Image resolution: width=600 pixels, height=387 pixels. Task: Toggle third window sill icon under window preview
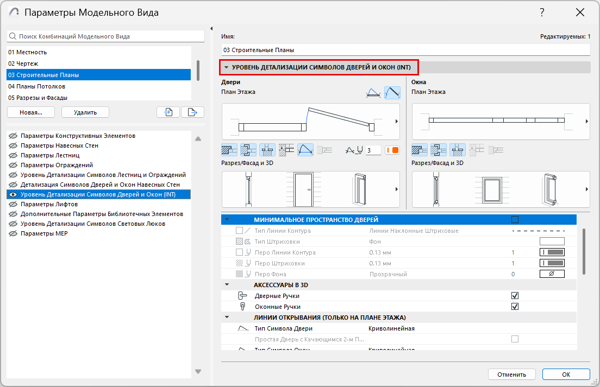pyautogui.click(x=457, y=150)
